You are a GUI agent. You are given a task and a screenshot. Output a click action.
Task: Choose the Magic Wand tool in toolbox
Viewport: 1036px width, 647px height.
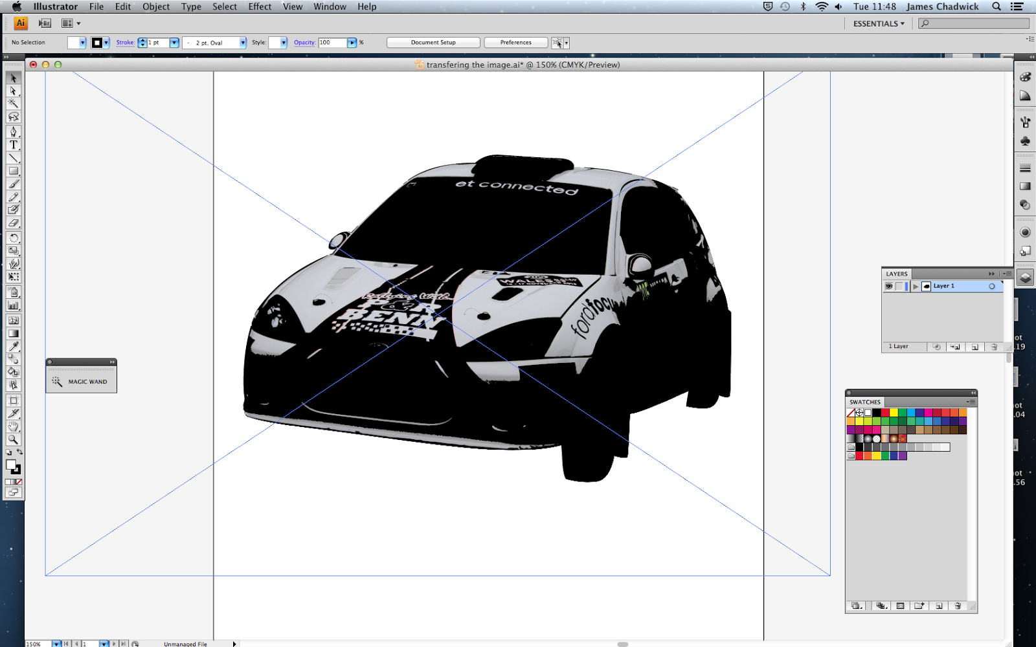tap(13, 104)
